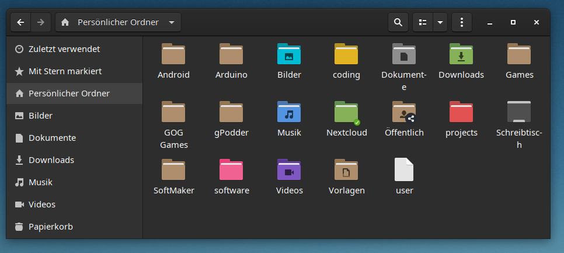564x253 pixels.
Task: Select the Games folder icon
Action: point(519,54)
